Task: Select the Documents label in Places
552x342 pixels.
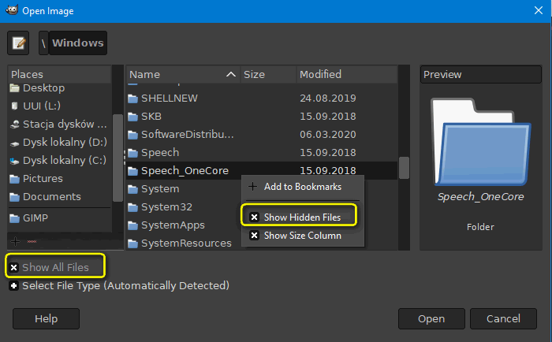Action: click(x=52, y=197)
